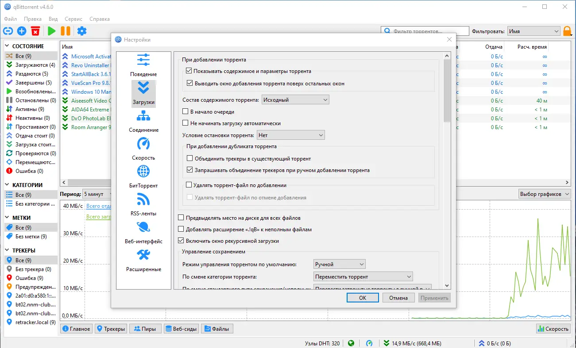The height and width of the screenshot is (348, 576).
Task: Open the Расширенные settings section
Action: [x=143, y=261]
